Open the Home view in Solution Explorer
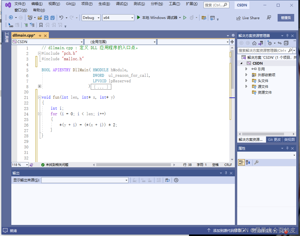This screenshot has height=236, width=300. coord(254,43)
